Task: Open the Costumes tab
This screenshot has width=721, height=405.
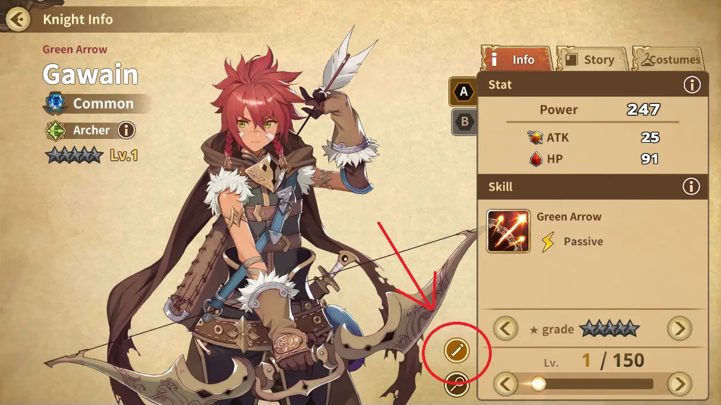Action: click(669, 59)
